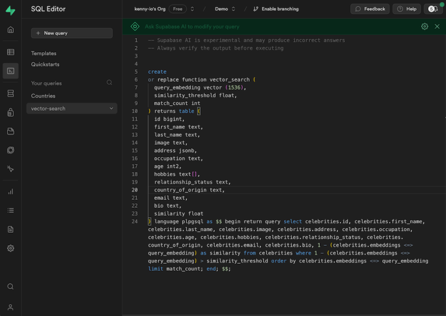446x316 pixels.
Task: Open the user account icon
Action: 10,307
